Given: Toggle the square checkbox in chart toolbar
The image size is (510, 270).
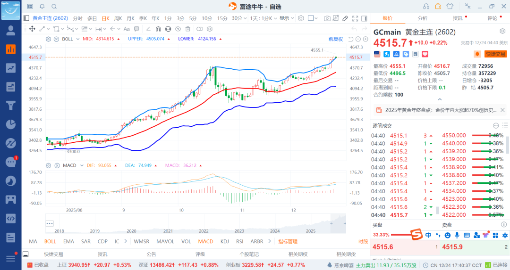Looking at the screenshot, I should tap(311, 18).
